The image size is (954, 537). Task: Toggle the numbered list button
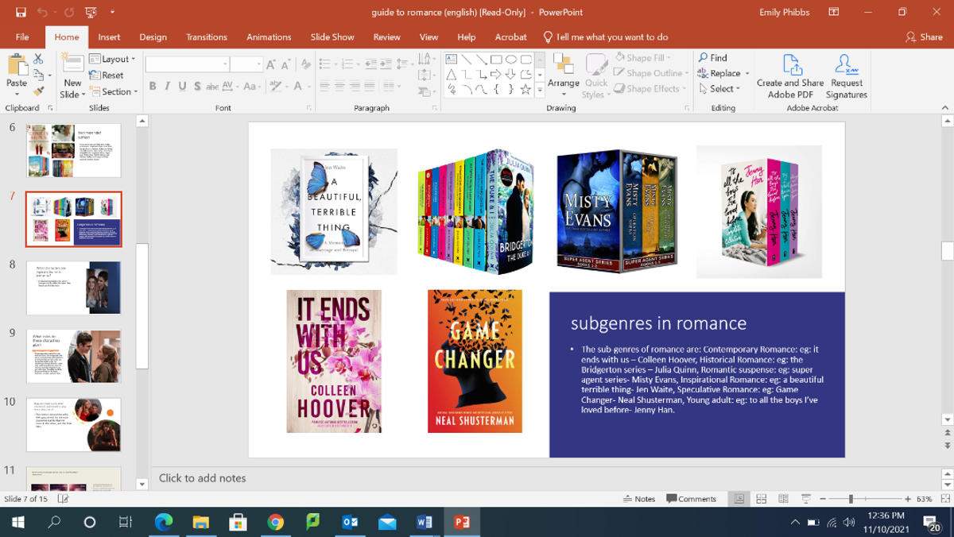click(349, 64)
